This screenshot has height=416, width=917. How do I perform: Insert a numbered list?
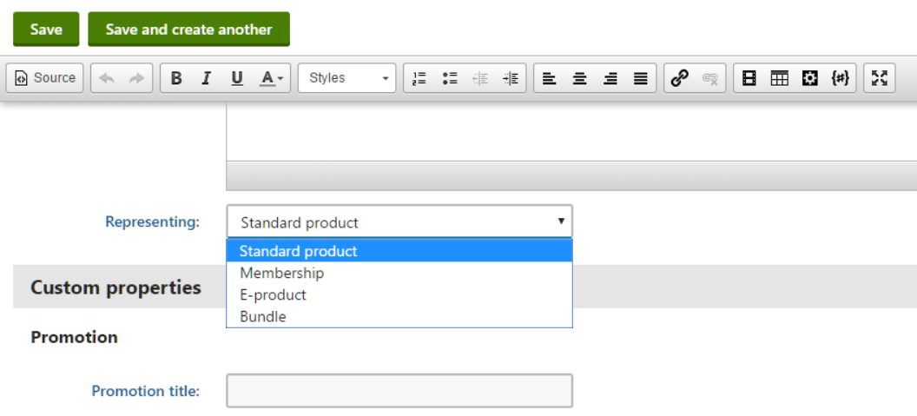[419, 78]
